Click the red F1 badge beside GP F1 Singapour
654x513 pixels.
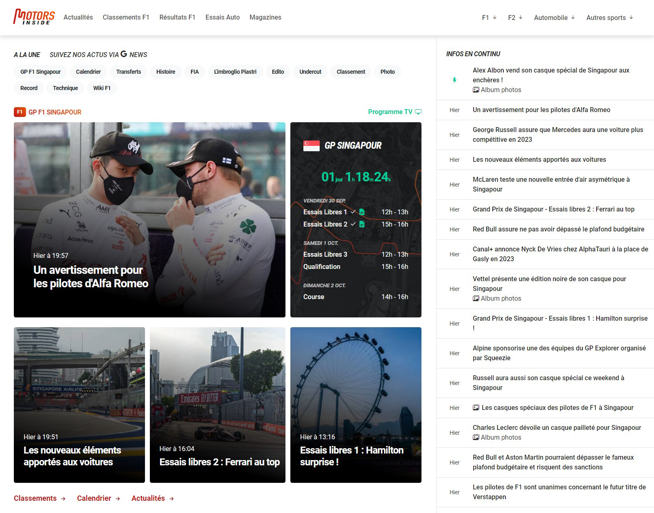click(20, 112)
